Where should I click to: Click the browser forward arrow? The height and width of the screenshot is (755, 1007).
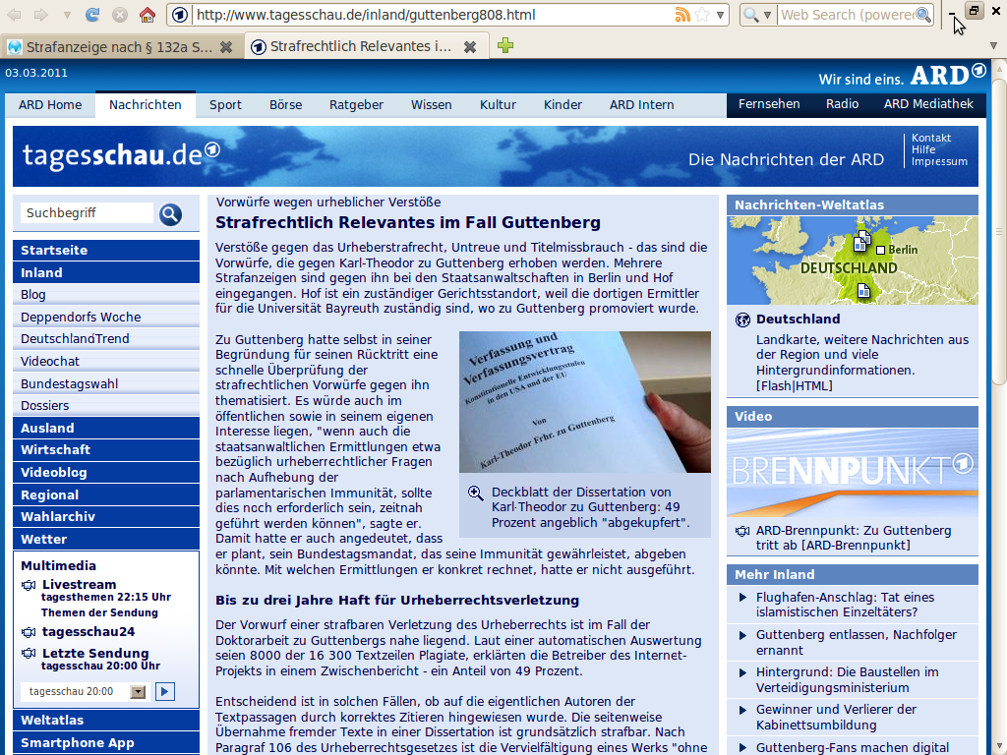[40, 15]
